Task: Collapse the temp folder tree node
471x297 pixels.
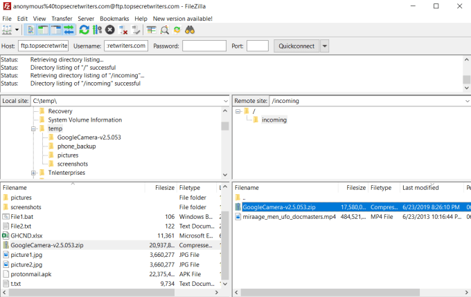Action: pyautogui.click(x=33, y=128)
